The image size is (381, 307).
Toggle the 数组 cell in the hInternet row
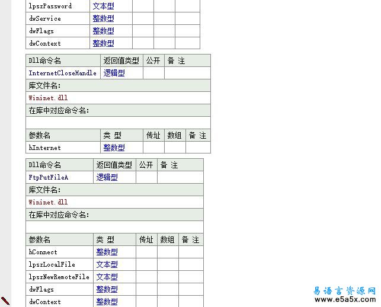tap(175, 148)
